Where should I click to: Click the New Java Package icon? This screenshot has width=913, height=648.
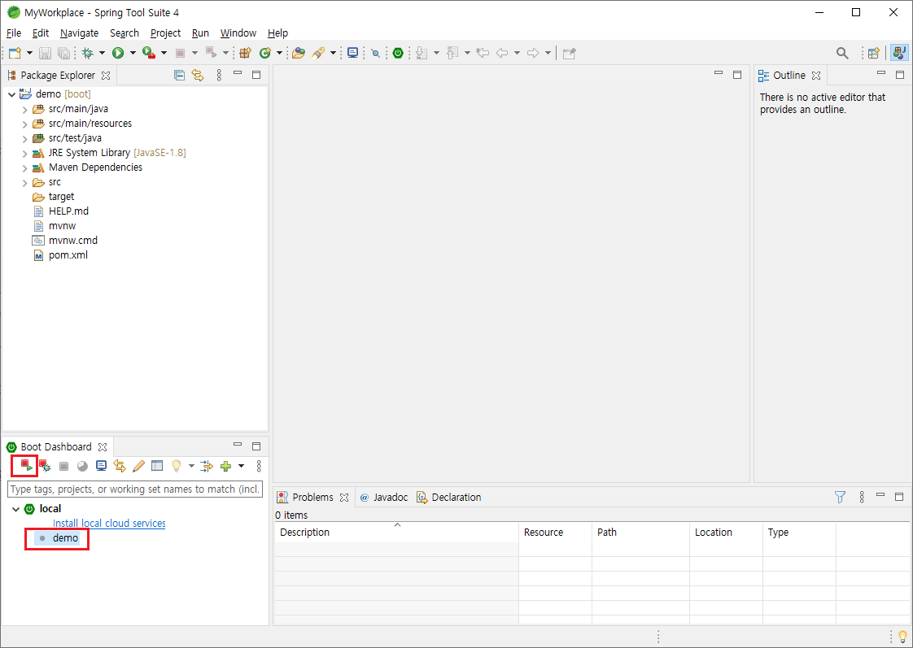pyautogui.click(x=245, y=53)
